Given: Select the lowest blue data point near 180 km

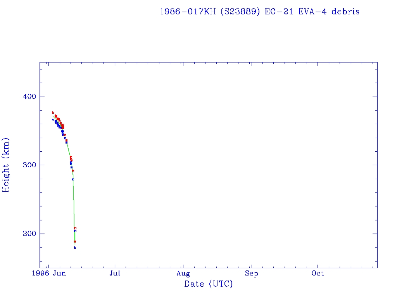Looking at the screenshot, I should pos(75,248).
